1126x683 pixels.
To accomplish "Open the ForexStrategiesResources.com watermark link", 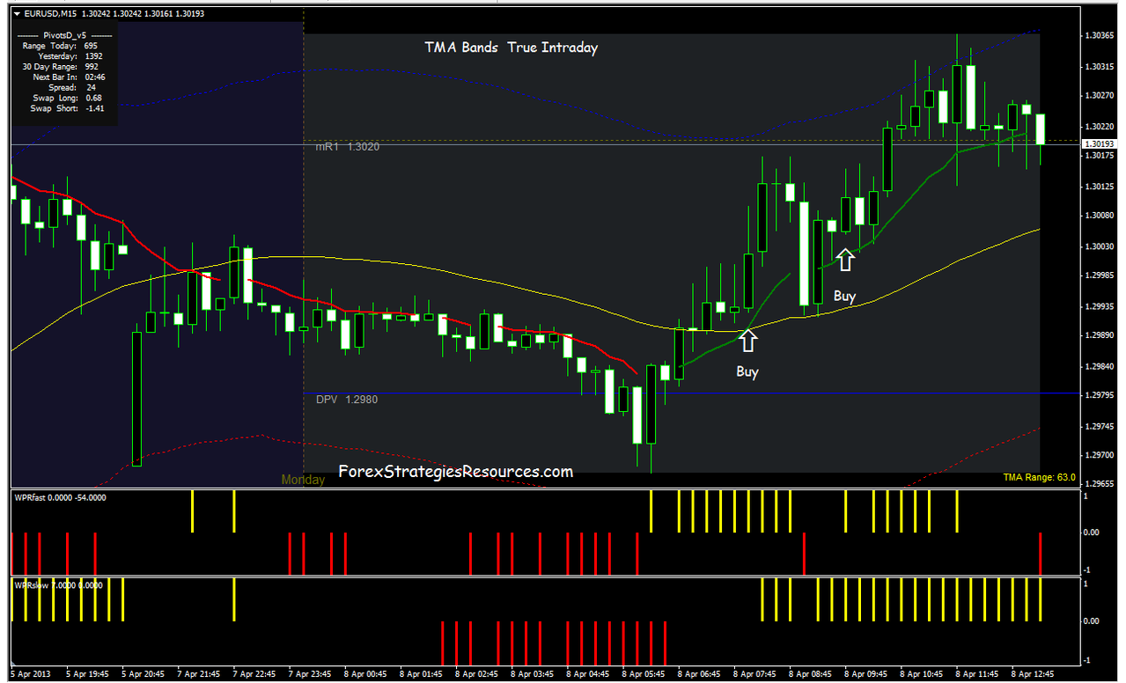I will [x=458, y=472].
